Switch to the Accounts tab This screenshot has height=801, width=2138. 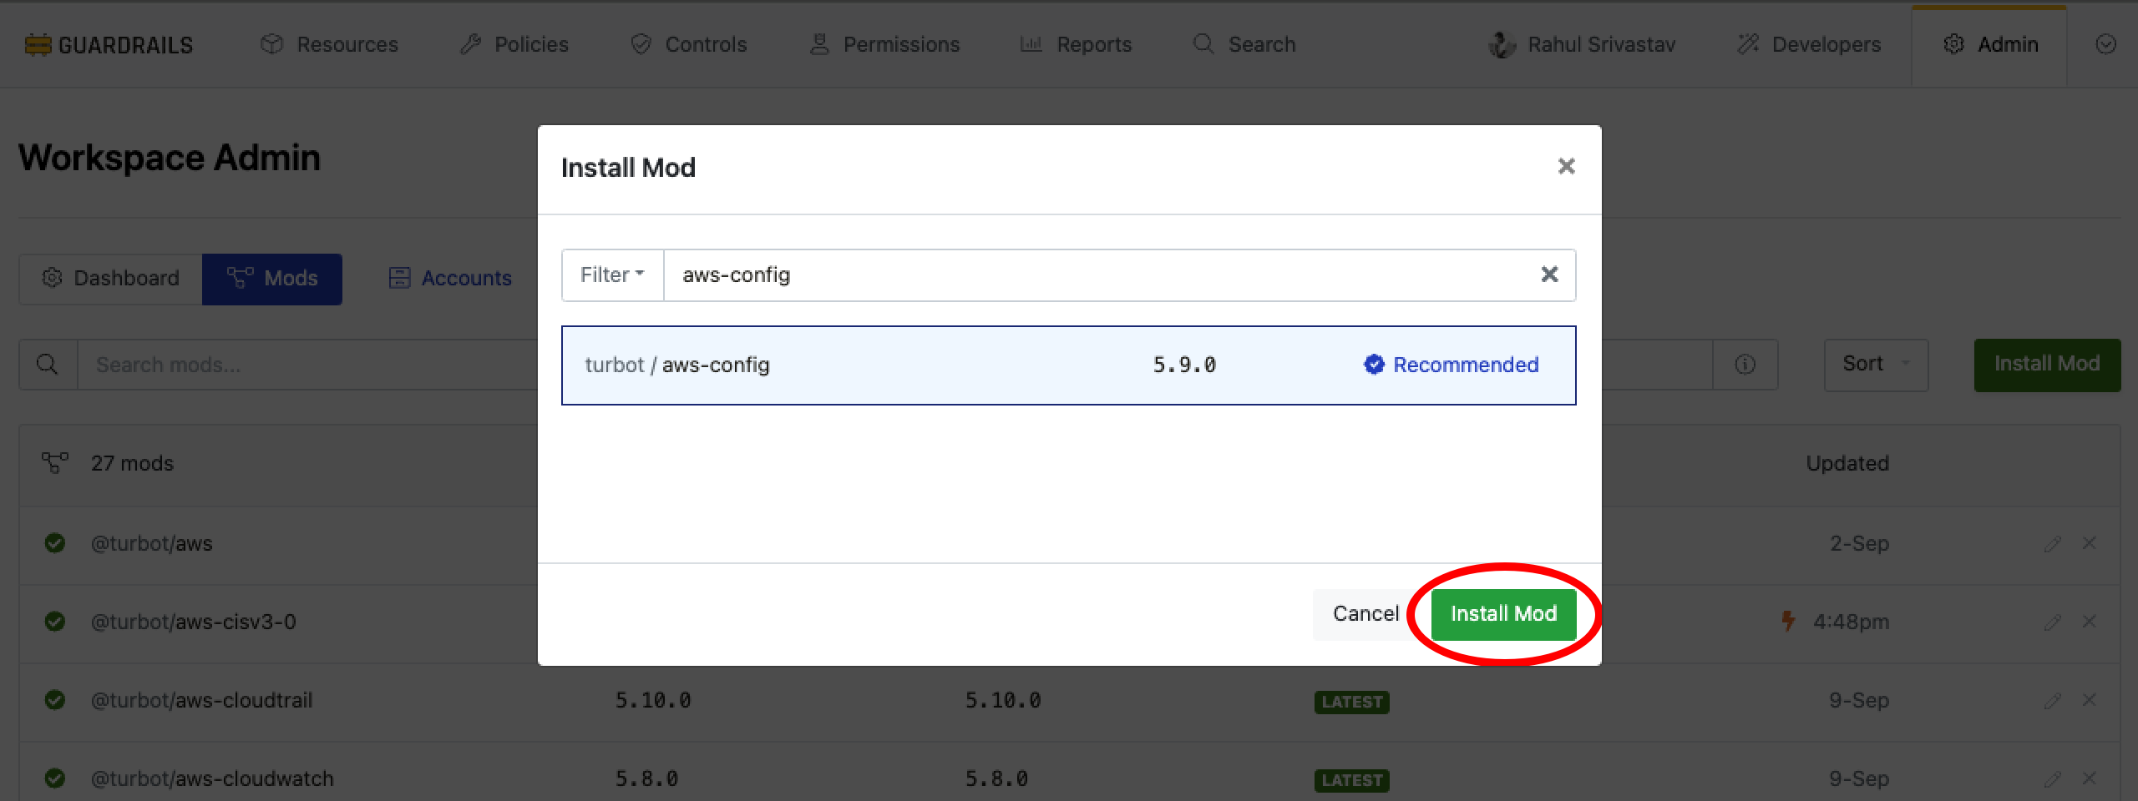tap(450, 279)
